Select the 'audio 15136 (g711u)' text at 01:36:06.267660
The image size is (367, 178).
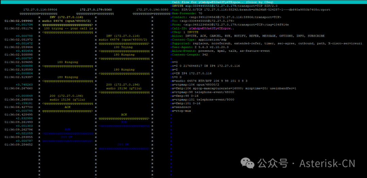(x=124, y=89)
